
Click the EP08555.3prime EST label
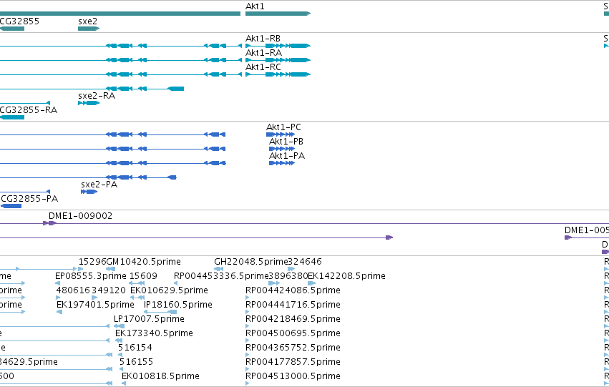point(90,276)
